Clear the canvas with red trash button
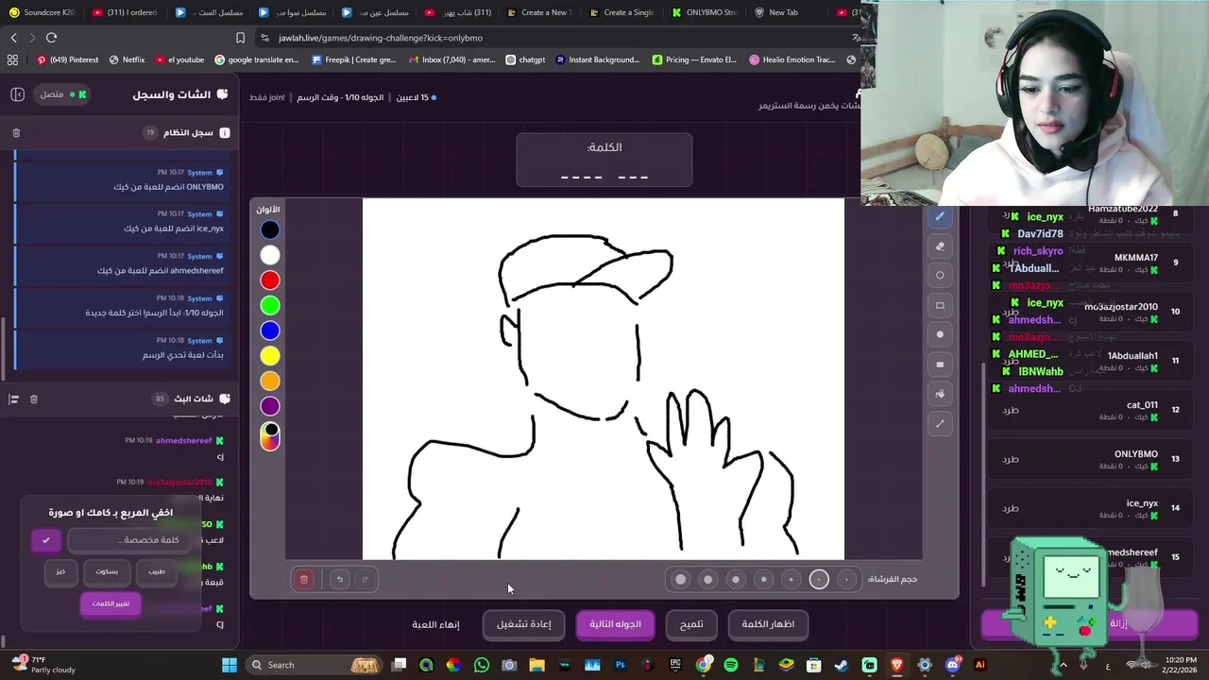The width and height of the screenshot is (1209, 680). click(x=304, y=579)
